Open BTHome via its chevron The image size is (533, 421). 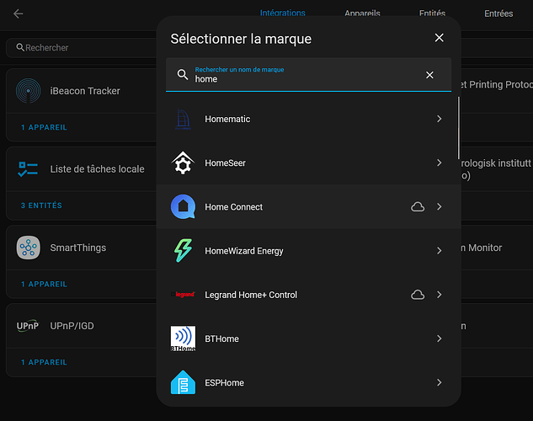coord(440,338)
